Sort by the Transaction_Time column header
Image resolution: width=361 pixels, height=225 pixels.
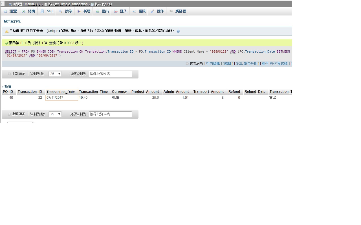[x=93, y=92]
